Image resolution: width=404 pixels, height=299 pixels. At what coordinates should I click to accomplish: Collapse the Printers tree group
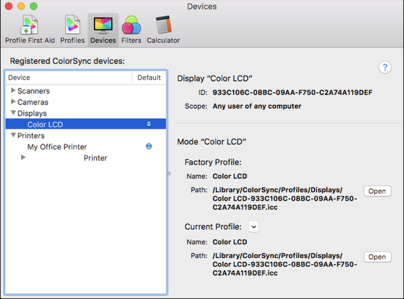click(13, 135)
